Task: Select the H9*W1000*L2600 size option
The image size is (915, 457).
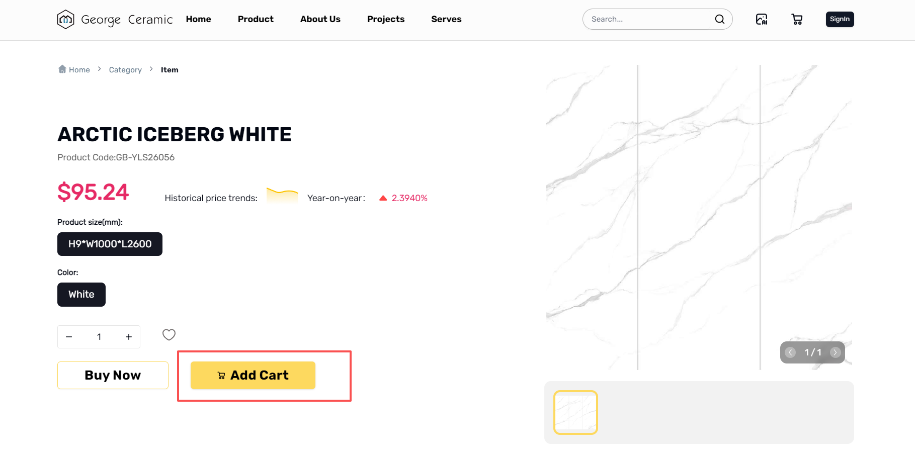Action: point(110,244)
